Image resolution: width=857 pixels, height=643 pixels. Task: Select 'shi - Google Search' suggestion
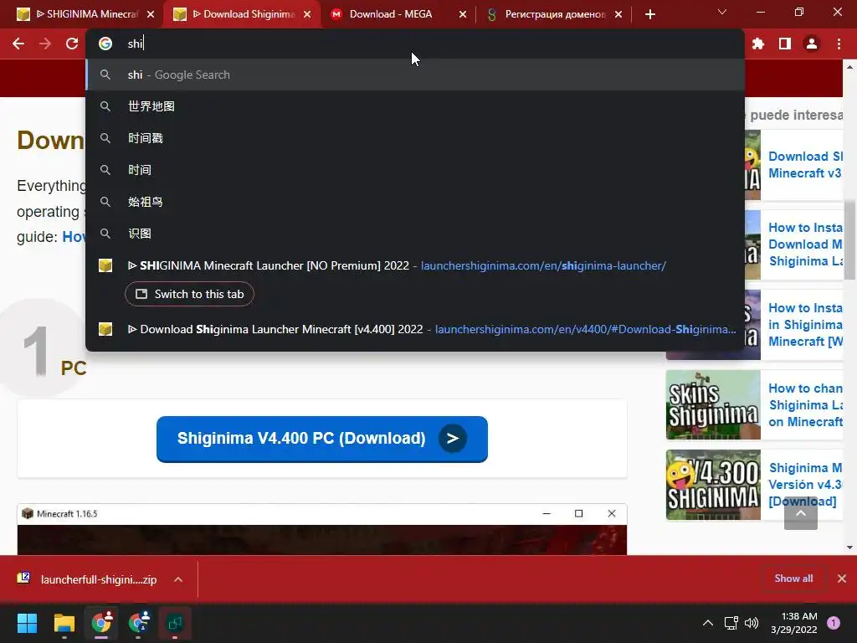click(415, 75)
